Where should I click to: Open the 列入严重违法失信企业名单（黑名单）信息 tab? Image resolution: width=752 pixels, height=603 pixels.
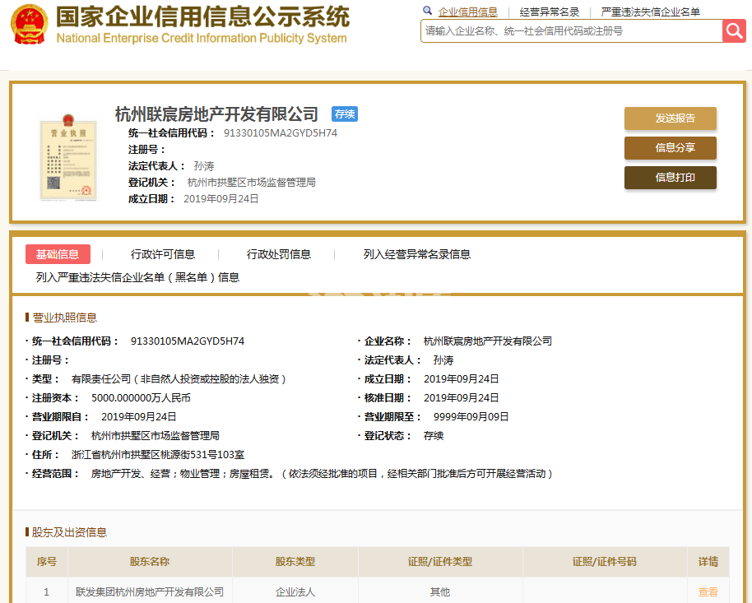[x=137, y=277]
